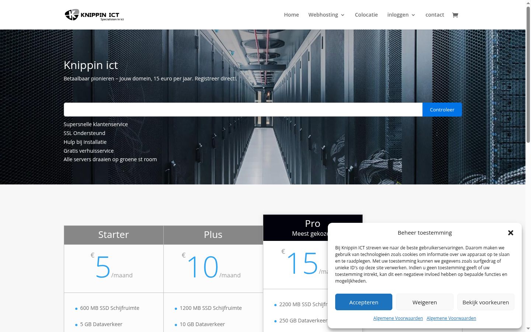This screenshot has height=332, width=531.
Task: Click the 5 GB Dataverkeer item
Action: [101, 324]
